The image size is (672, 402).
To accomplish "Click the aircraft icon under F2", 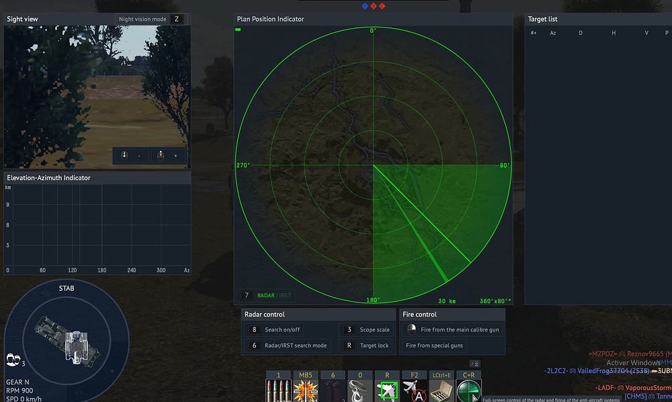I will (x=414, y=391).
